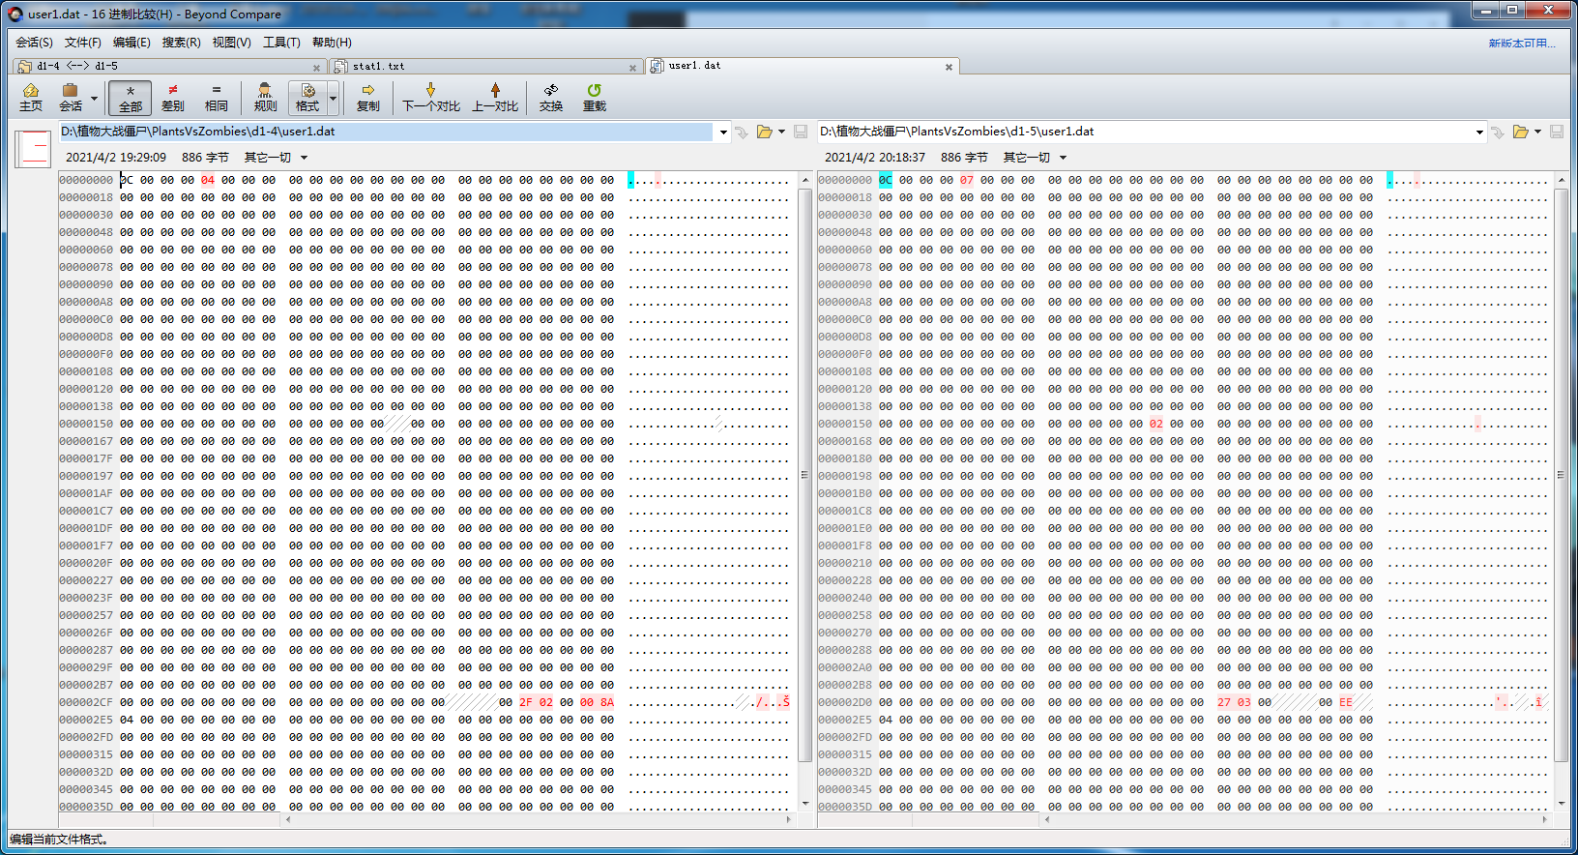The height and width of the screenshot is (855, 1578).
Task: Expand the right pane open-folder dropdown arrow
Action: [x=1538, y=133]
